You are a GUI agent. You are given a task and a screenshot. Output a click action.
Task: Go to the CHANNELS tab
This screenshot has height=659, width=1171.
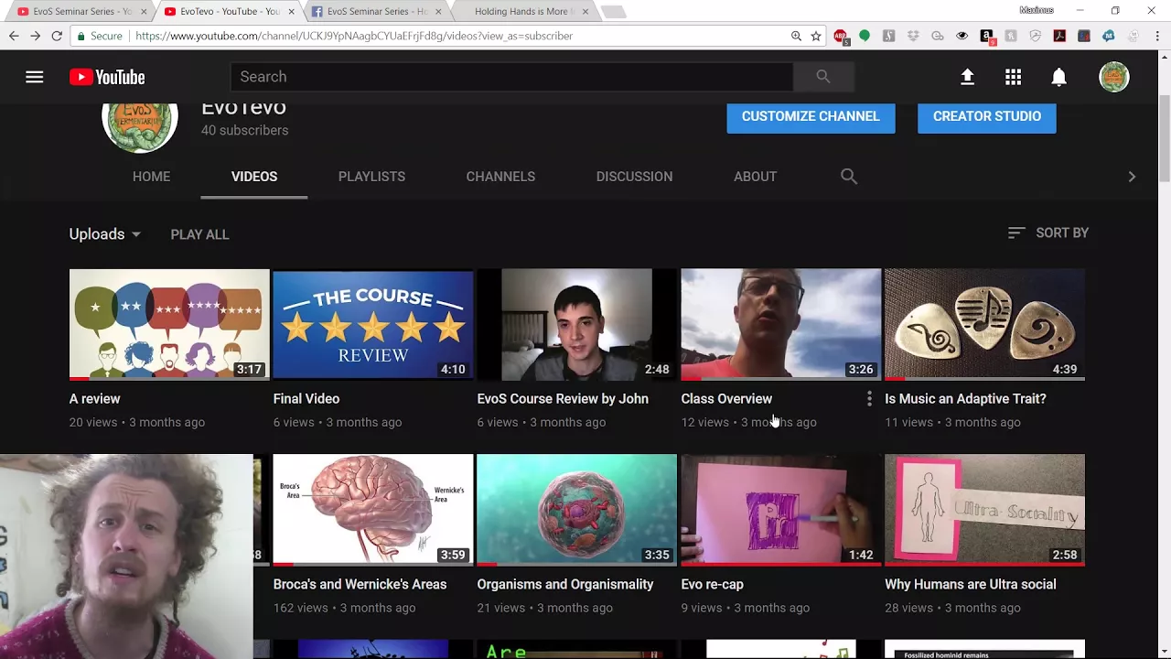(x=500, y=177)
